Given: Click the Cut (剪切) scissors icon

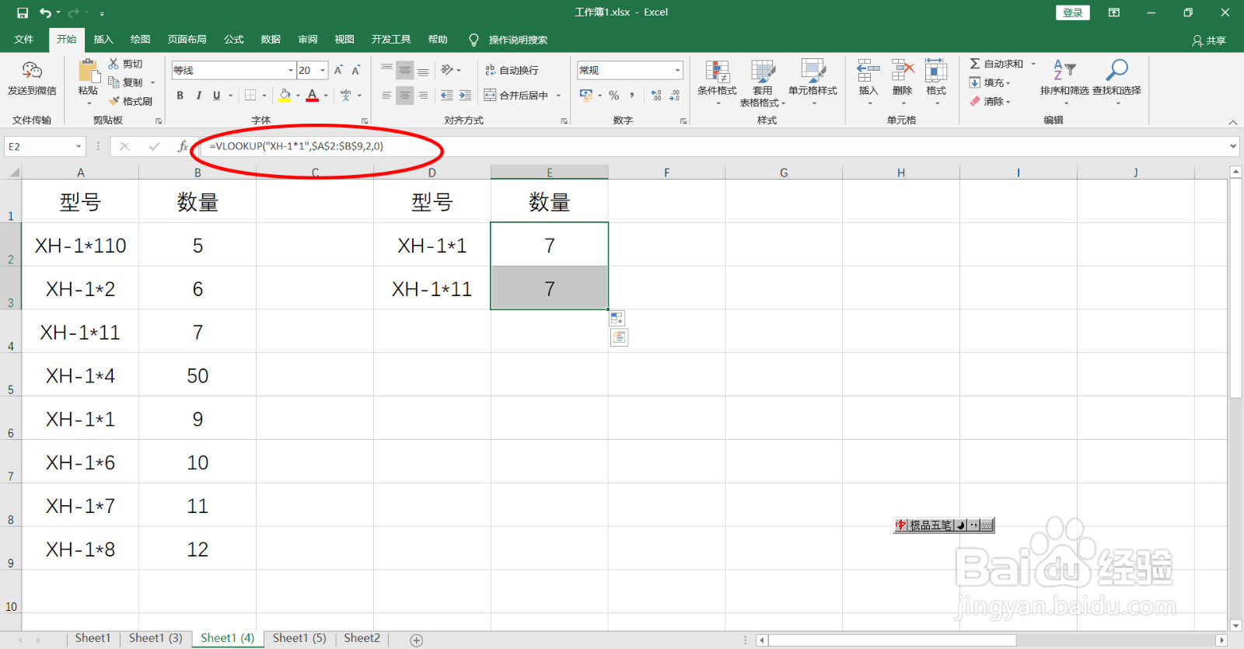Looking at the screenshot, I should [114, 64].
